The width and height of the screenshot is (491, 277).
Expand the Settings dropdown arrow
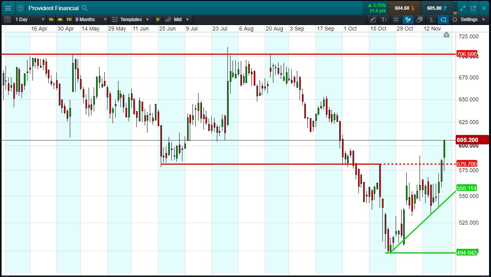[x=483, y=19]
